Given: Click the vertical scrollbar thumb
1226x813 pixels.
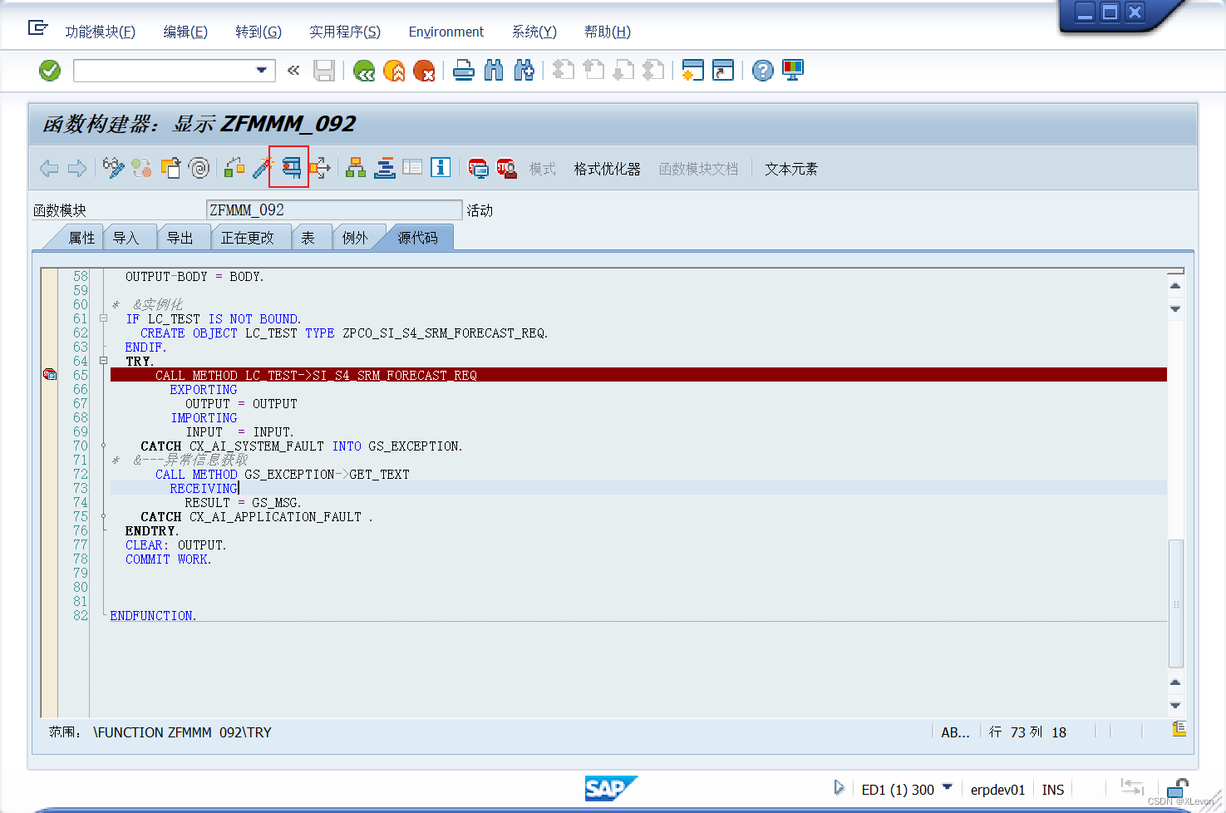Looking at the screenshot, I should tap(1175, 604).
